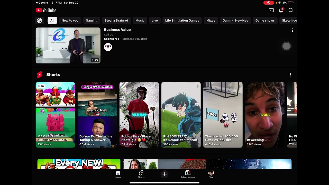Play the Do You Do This While Showering short
This screenshot has width=329, height=185.
tap(97, 115)
